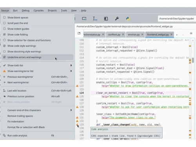Go to Previous cursor position
Image resolution: width=196 pixels, height=147 pixels.
38,96
